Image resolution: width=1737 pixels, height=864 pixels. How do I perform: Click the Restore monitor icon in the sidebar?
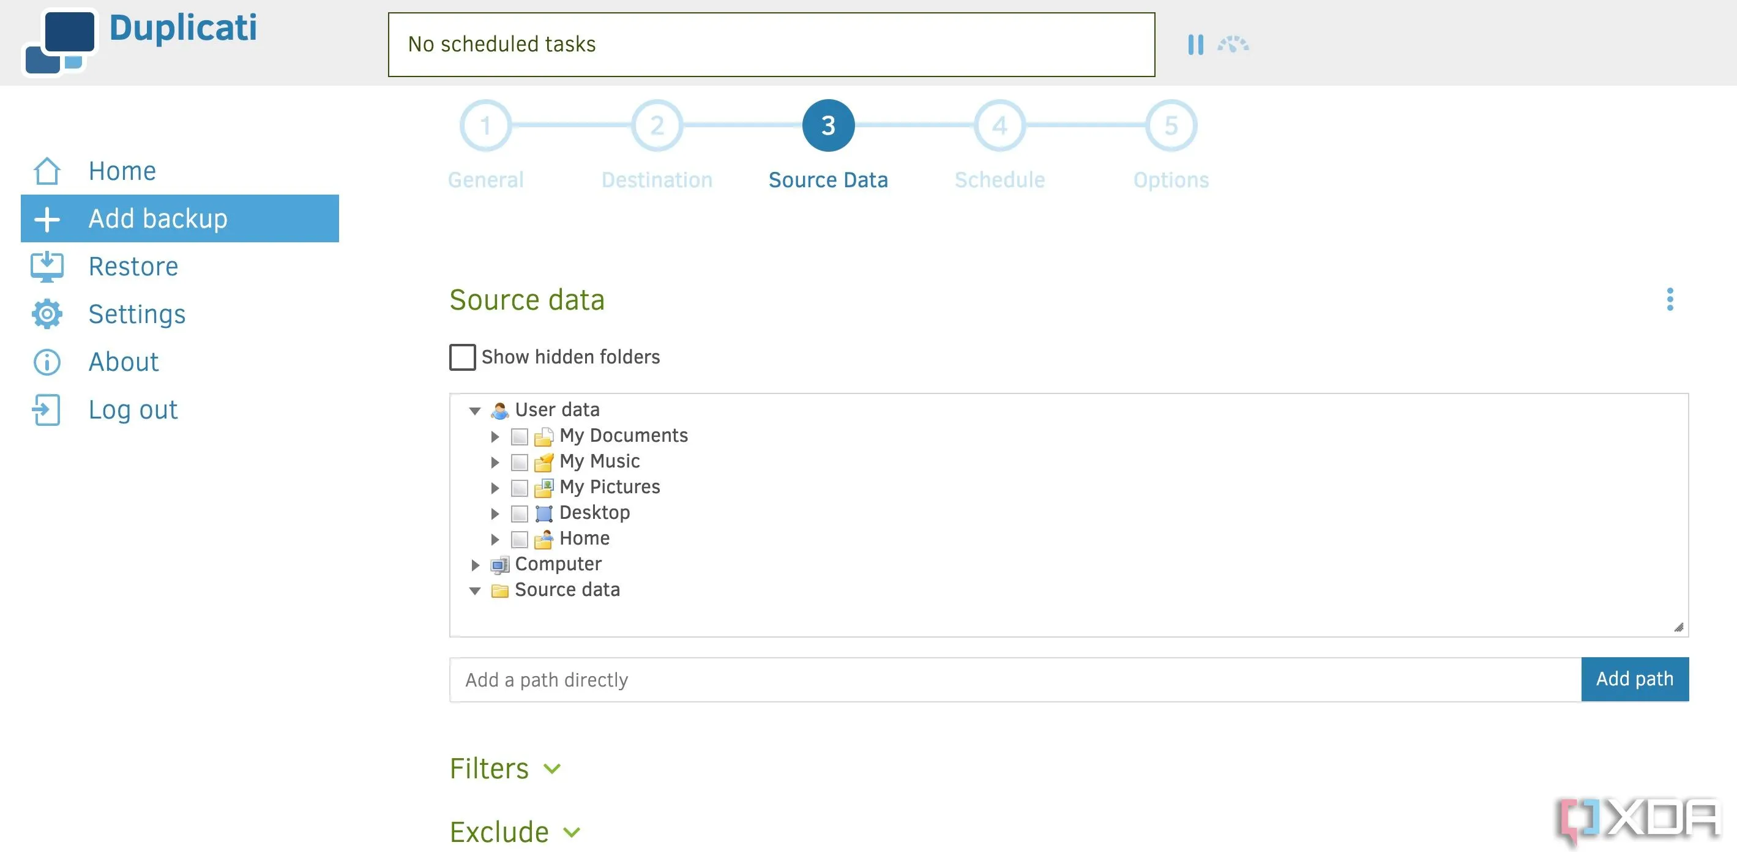47,267
